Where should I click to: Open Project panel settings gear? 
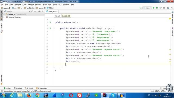(x=39, y=11)
